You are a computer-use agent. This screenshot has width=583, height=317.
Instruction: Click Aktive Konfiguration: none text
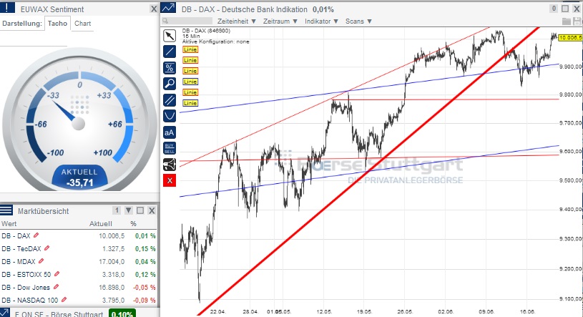click(x=215, y=42)
